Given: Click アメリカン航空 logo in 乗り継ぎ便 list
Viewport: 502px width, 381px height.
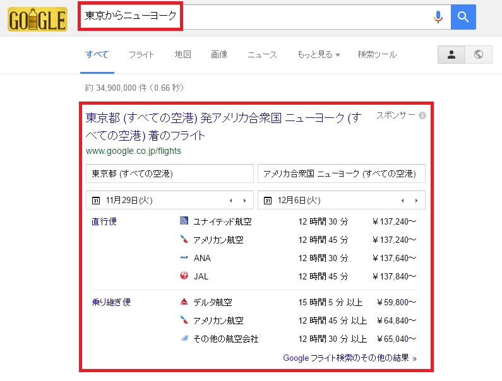Looking at the screenshot, I should (184, 320).
